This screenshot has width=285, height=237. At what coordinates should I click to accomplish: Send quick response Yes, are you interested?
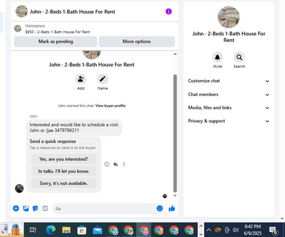click(x=64, y=159)
